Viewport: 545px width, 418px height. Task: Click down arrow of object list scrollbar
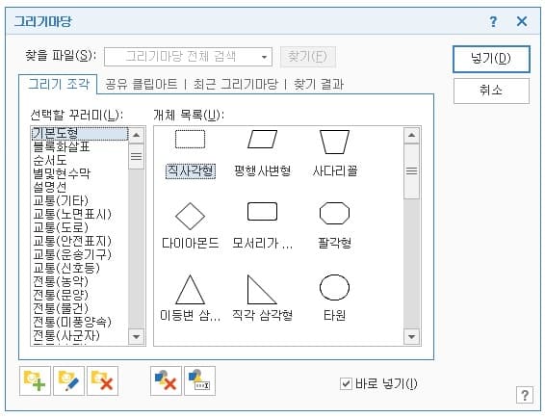(x=412, y=337)
